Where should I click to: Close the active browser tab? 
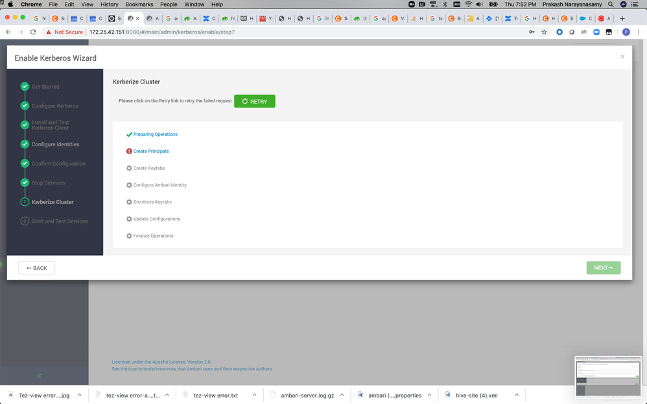pos(137,19)
